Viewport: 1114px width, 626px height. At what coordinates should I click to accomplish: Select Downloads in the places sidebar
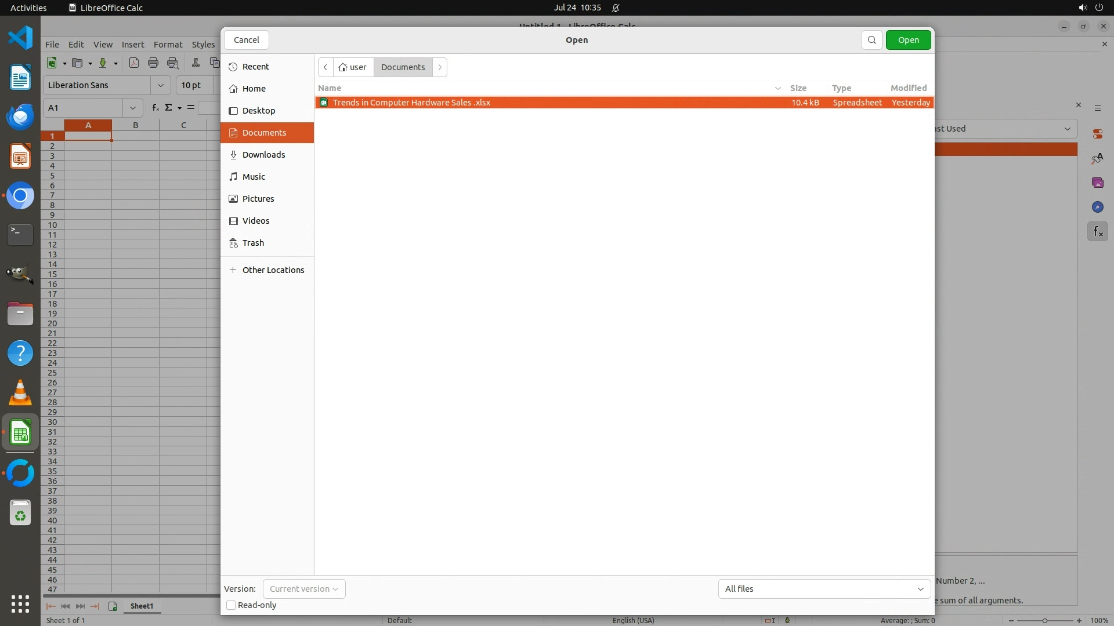pyautogui.click(x=264, y=155)
